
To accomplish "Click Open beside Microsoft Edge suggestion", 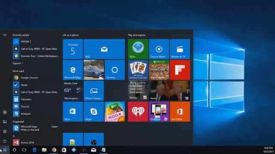I will point(55,127).
